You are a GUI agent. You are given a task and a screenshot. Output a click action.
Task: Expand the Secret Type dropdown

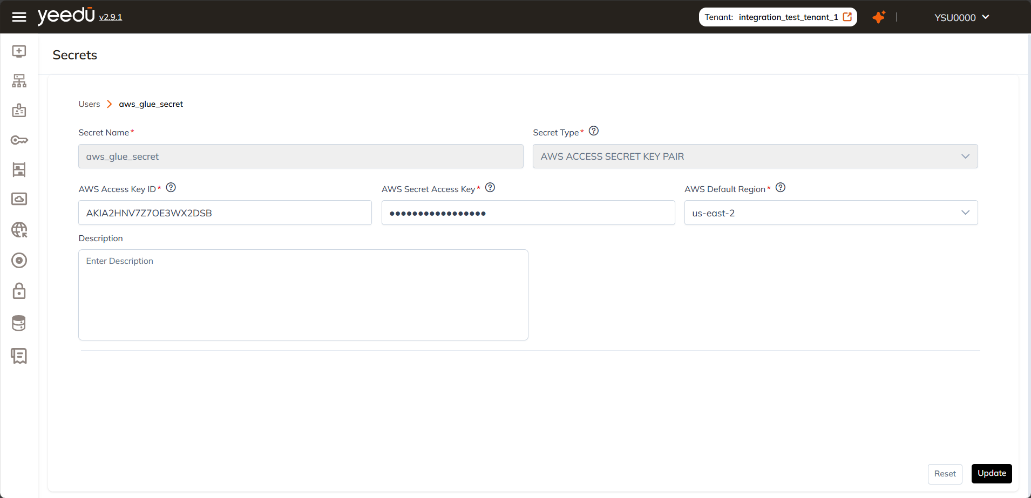[x=755, y=156]
